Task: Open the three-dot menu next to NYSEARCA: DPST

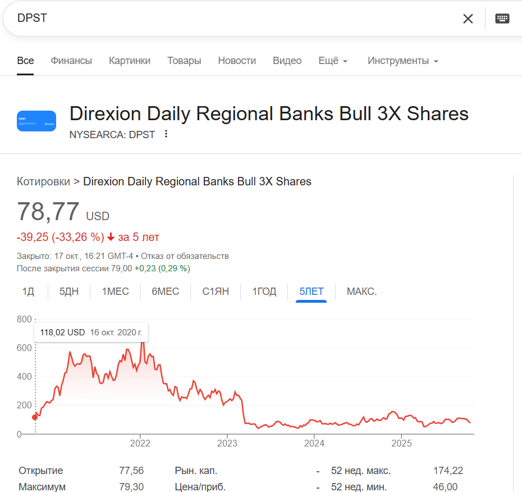Action: [x=166, y=134]
